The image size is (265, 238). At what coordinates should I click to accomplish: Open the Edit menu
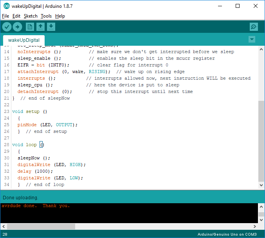(16, 16)
